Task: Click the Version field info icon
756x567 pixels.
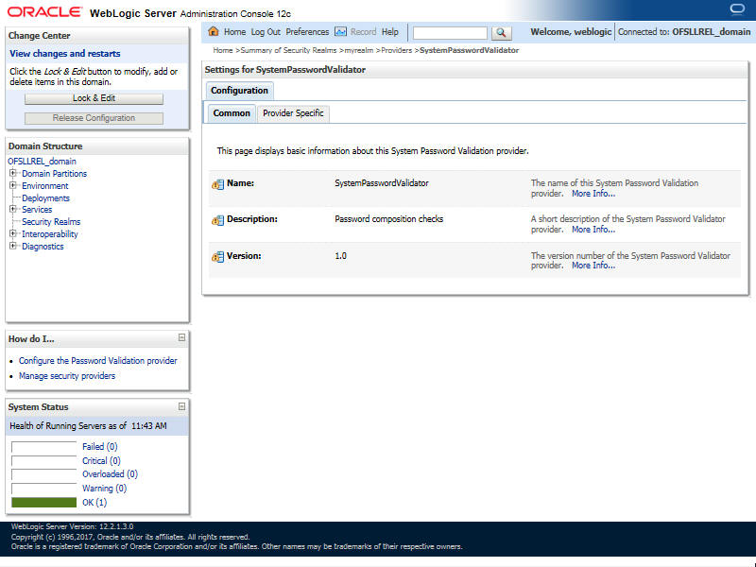Action: [x=218, y=256]
